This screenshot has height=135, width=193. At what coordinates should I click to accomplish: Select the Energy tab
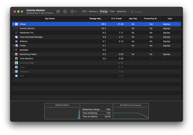(104, 11)
